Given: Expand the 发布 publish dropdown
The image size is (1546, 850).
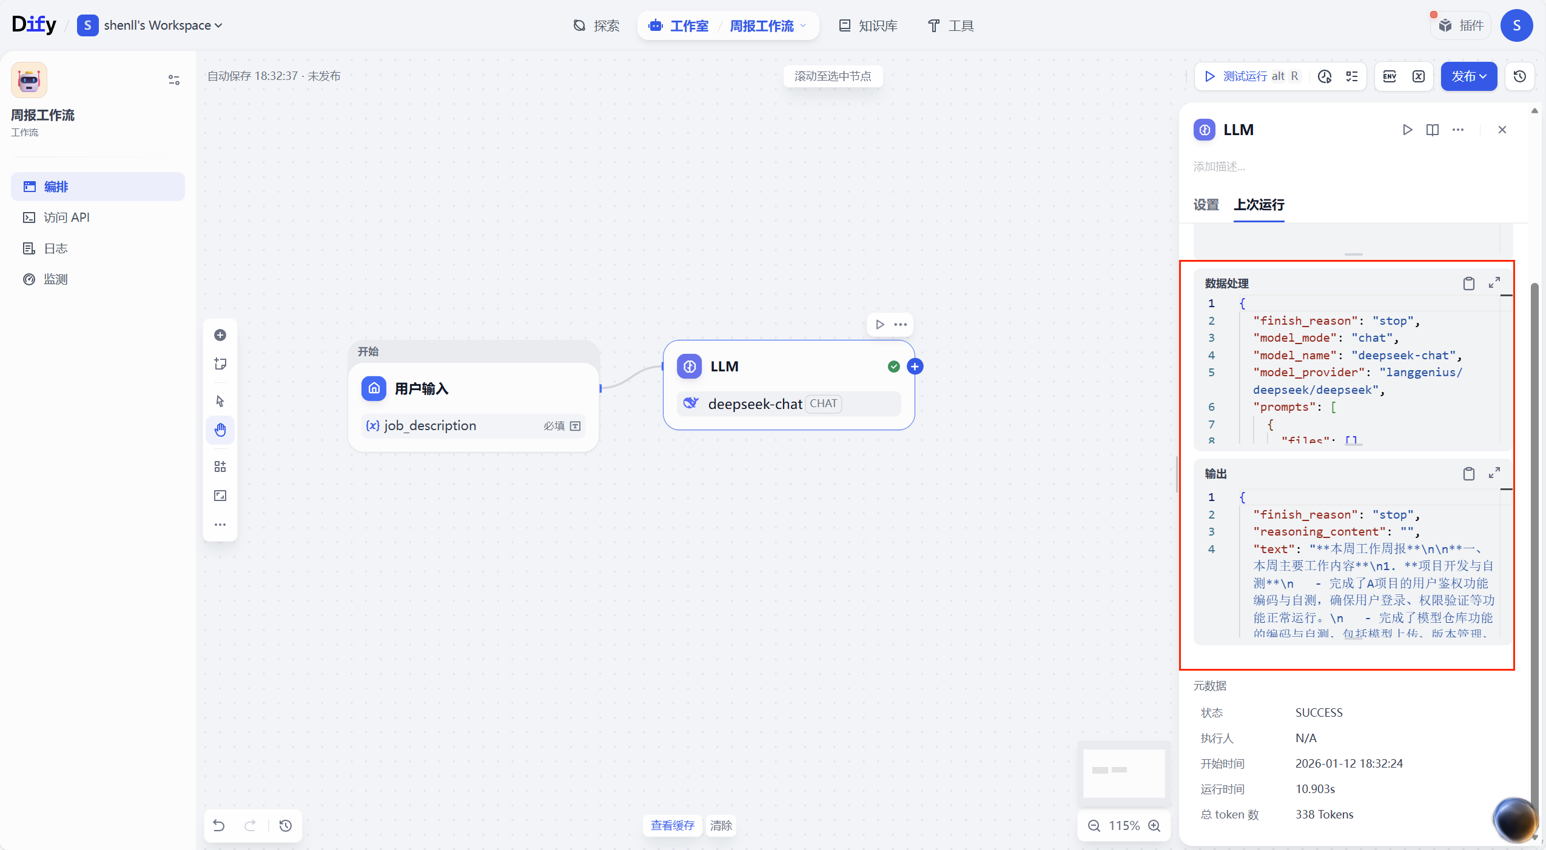Looking at the screenshot, I should 1469,76.
